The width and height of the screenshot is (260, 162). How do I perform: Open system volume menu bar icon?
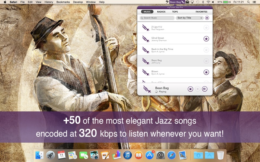[213, 2]
